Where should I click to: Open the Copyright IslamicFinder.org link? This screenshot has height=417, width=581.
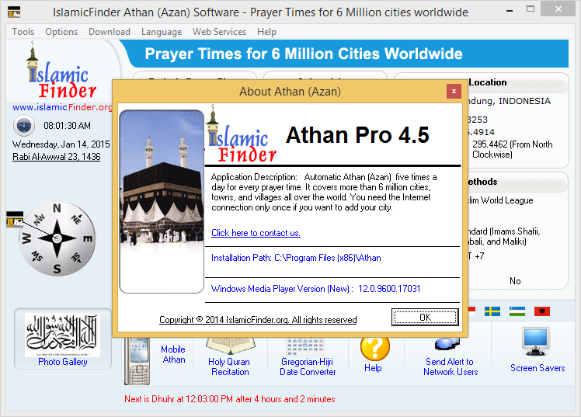(258, 320)
